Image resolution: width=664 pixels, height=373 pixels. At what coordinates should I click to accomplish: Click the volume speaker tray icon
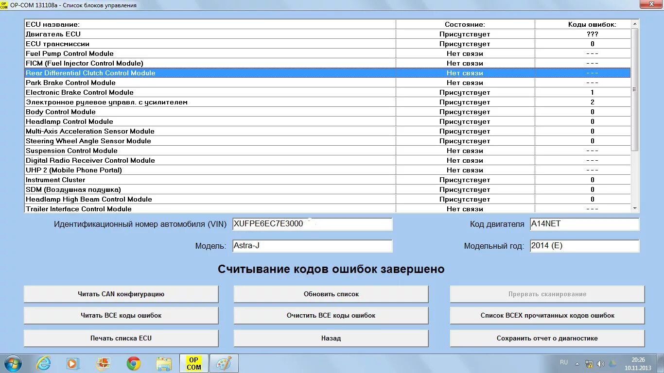click(x=601, y=364)
